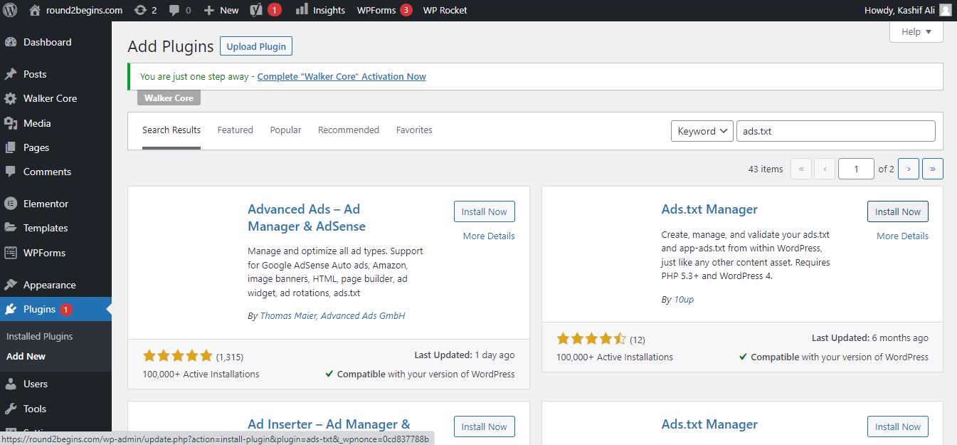Focus the plugin search field containing ads.txt
The image size is (957, 445).
coord(836,131)
